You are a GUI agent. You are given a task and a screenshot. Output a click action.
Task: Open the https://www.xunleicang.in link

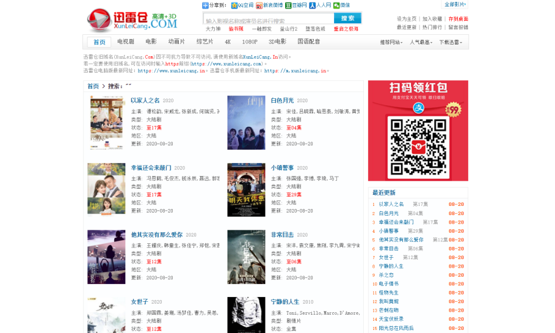coord(172,71)
